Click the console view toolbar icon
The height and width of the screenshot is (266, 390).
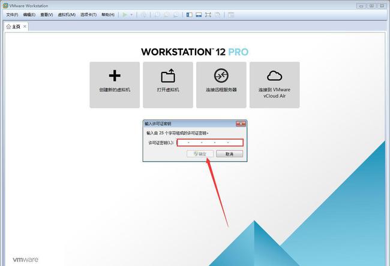(x=231, y=15)
